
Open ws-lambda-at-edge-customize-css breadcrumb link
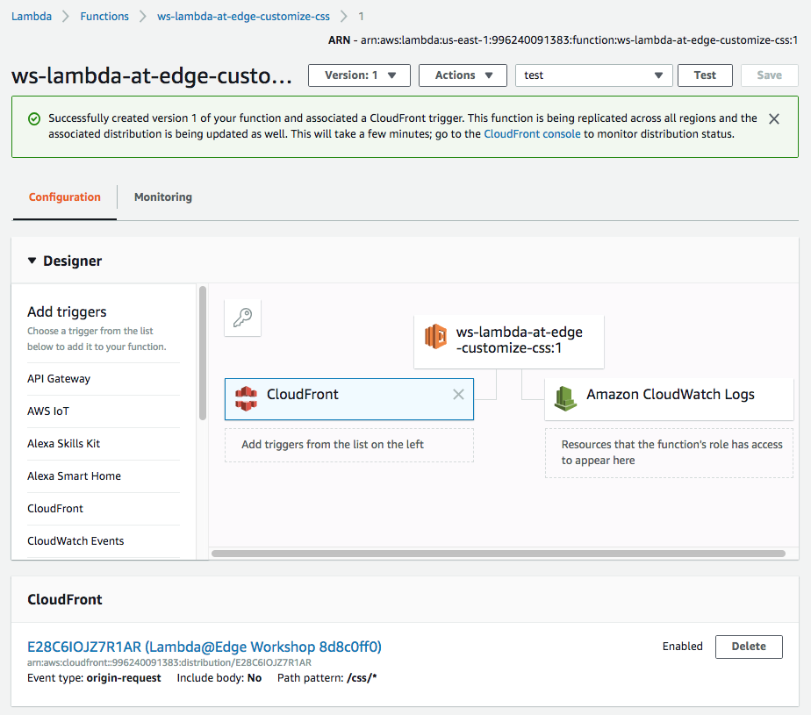pos(243,17)
